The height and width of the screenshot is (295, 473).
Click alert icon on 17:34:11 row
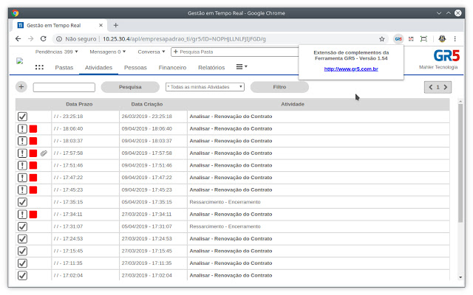(22, 215)
